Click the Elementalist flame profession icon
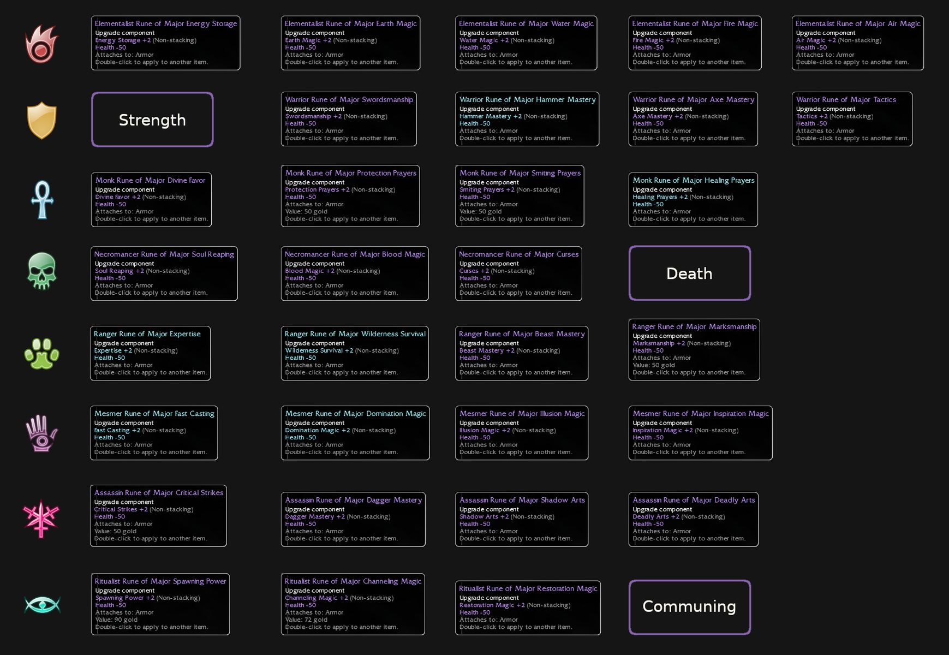 coord(41,44)
